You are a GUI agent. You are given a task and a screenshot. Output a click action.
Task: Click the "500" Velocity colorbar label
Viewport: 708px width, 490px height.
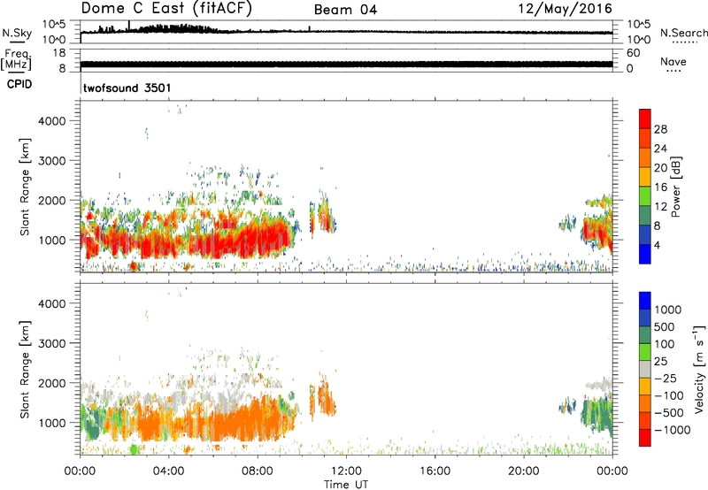[664, 326]
